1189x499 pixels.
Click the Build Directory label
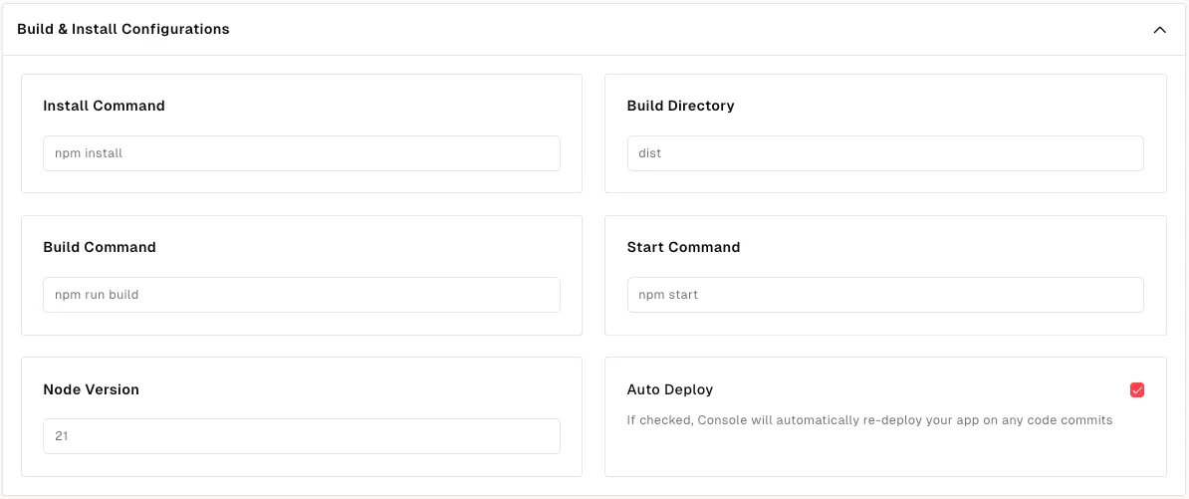point(680,106)
